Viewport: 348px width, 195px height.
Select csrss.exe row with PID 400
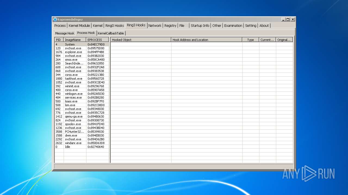82,90
